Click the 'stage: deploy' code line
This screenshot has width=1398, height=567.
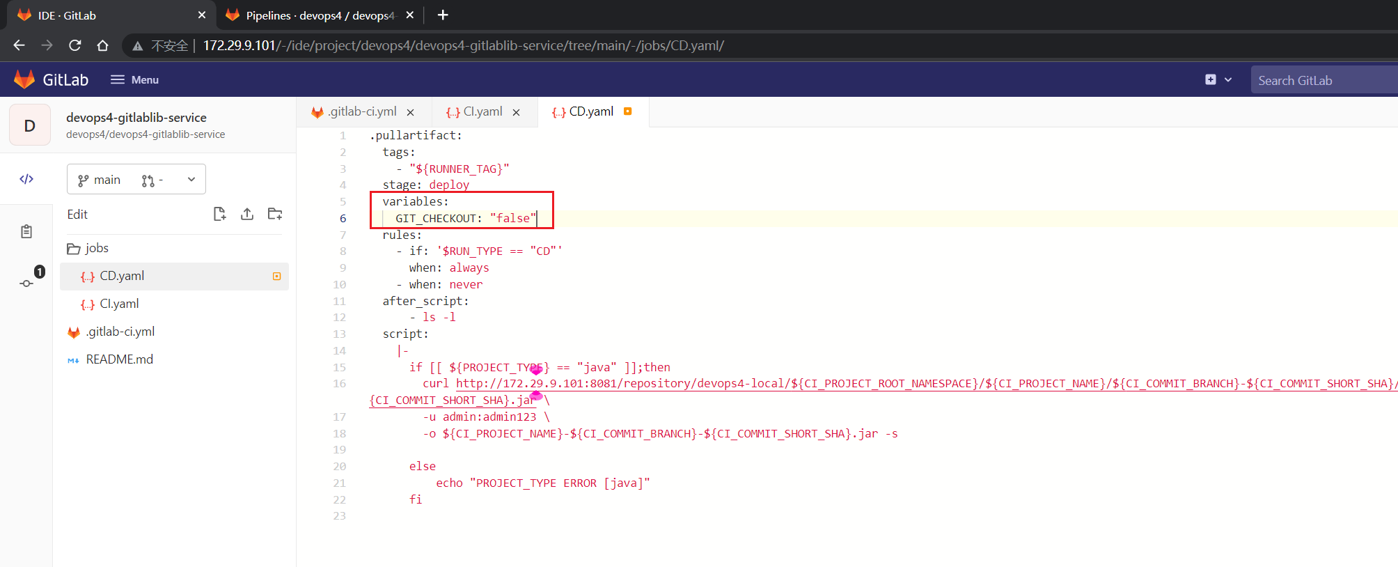pos(425,185)
